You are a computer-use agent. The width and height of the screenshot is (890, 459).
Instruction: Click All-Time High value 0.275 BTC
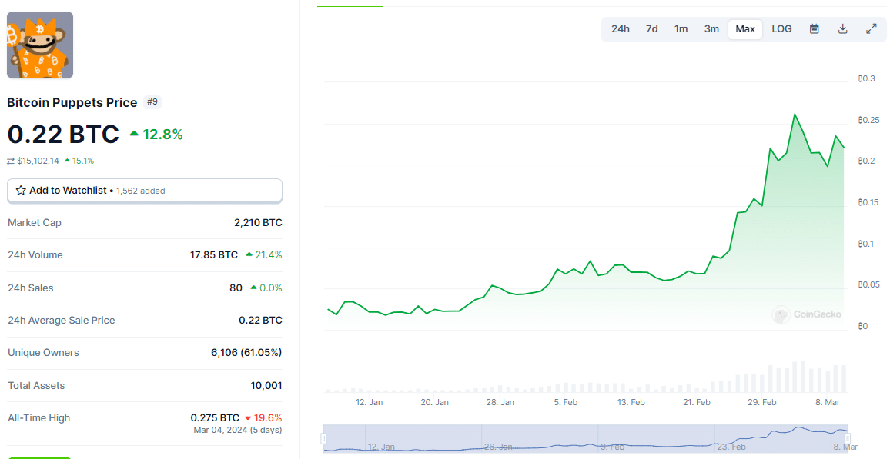click(x=215, y=417)
